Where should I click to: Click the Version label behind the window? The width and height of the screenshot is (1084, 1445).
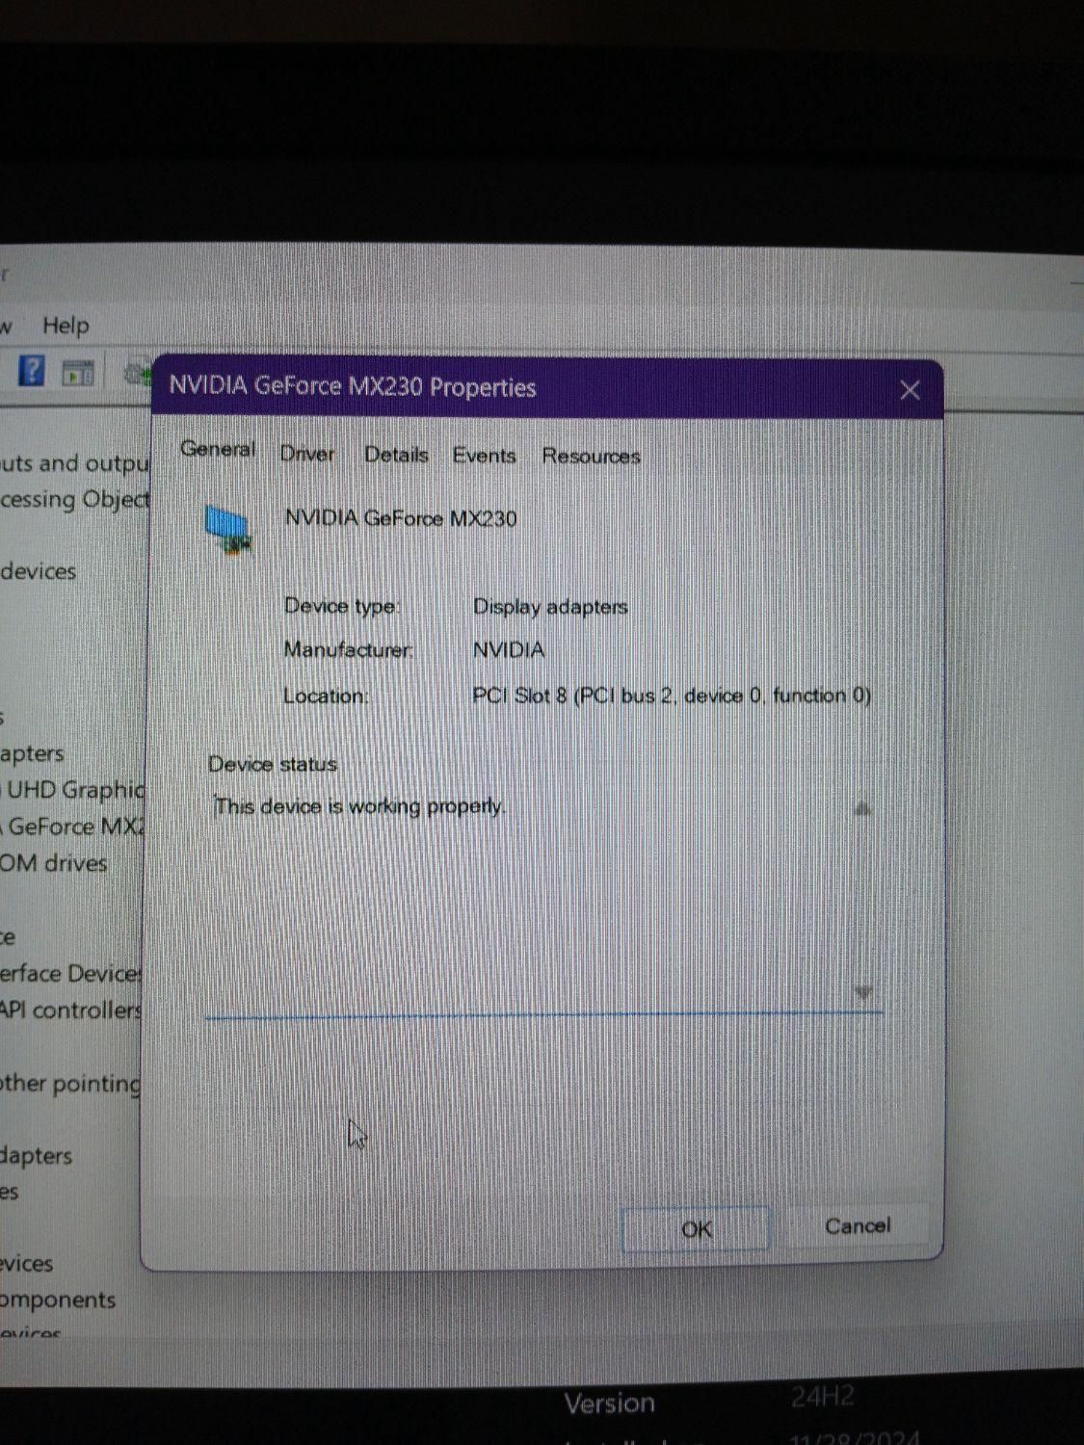pos(609,1404)
